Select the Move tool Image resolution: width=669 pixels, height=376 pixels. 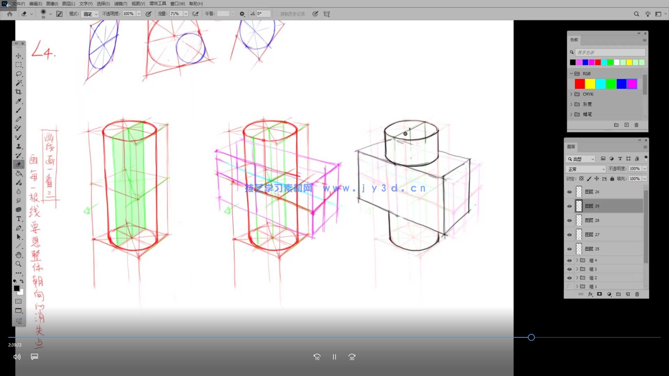tap(18, 56)
